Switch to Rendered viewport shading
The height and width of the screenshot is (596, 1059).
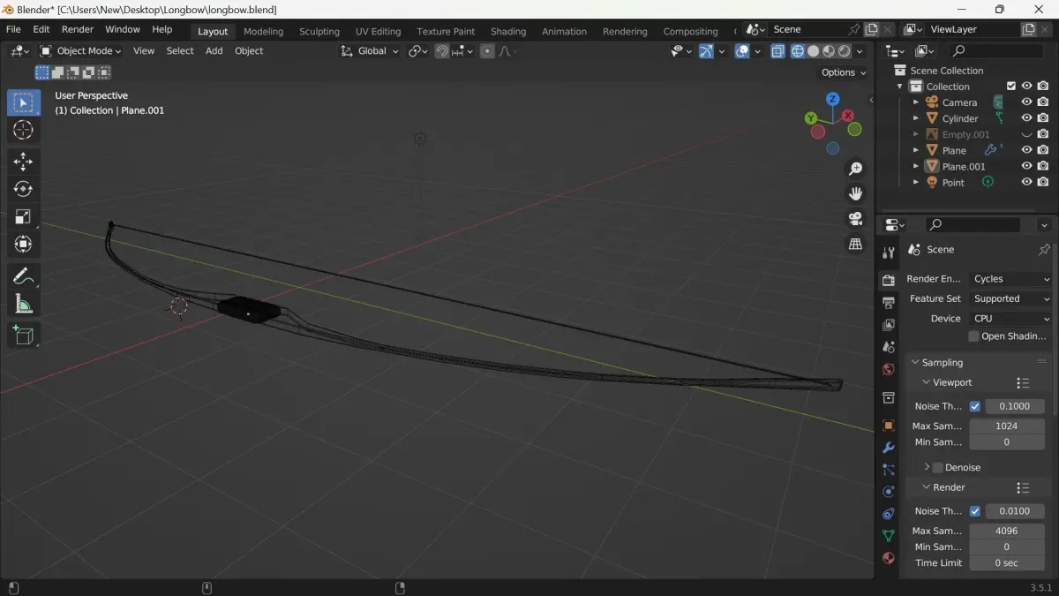[x=845, y=51]
